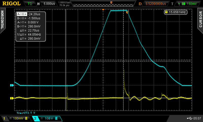Click the 70.0k pts memory depth text
The image size is (203, 122).
tap(64, 5)
